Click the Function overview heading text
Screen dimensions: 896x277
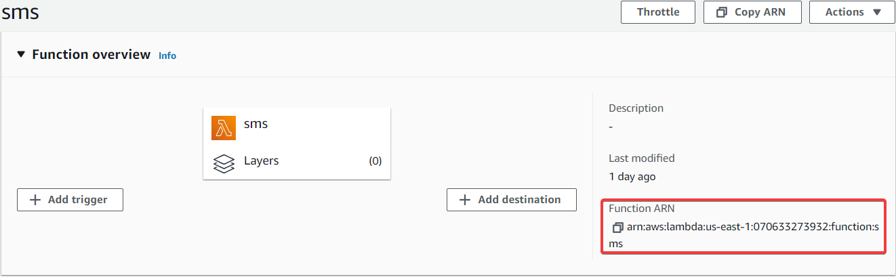pyautogui.click(x=91, y=54)
